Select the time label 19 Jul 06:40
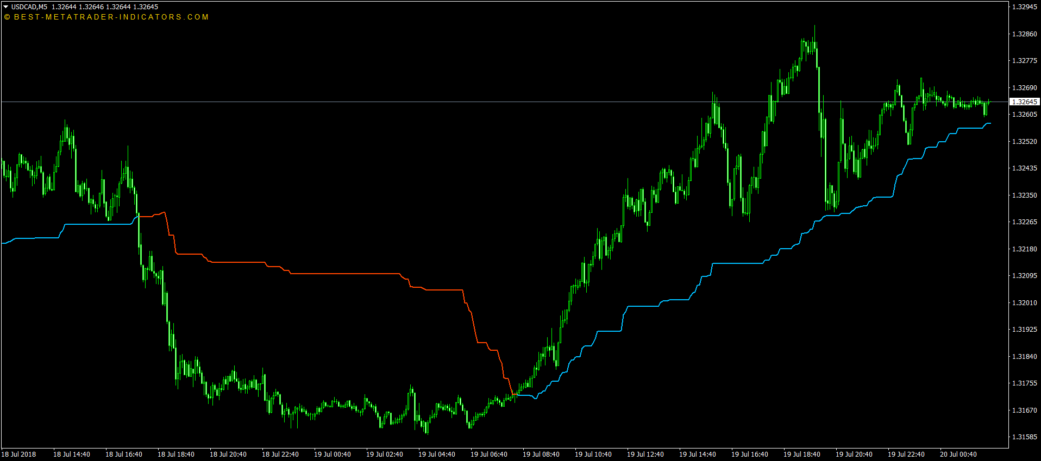The width and height of the screenshot is (1041, 461). (489, 454)
